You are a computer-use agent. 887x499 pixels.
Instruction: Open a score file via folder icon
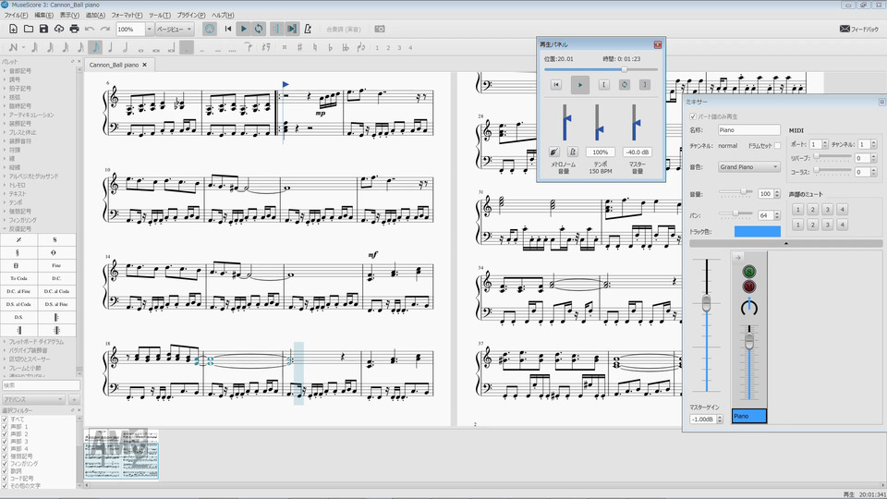tap(29, 29)
